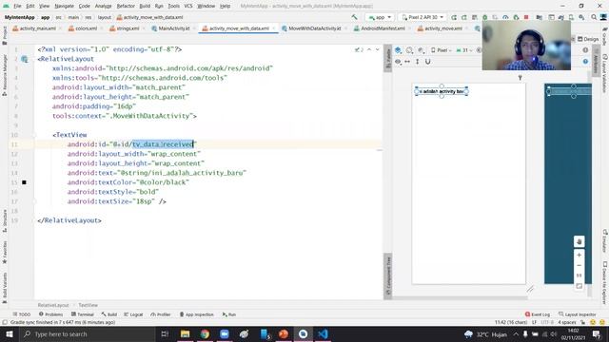609x342 pixels.
Task: Open the LF line separator setting
Action: tap(534, 322)
